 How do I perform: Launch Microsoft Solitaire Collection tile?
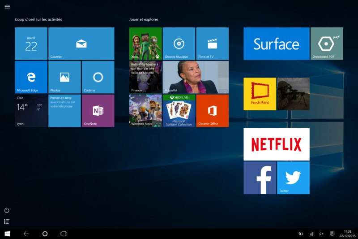[179, 111]
